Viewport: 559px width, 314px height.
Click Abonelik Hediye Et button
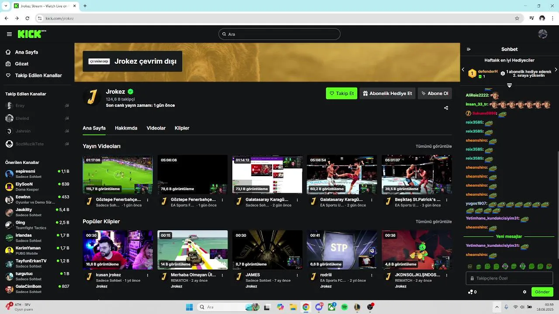tap(387, 93)
